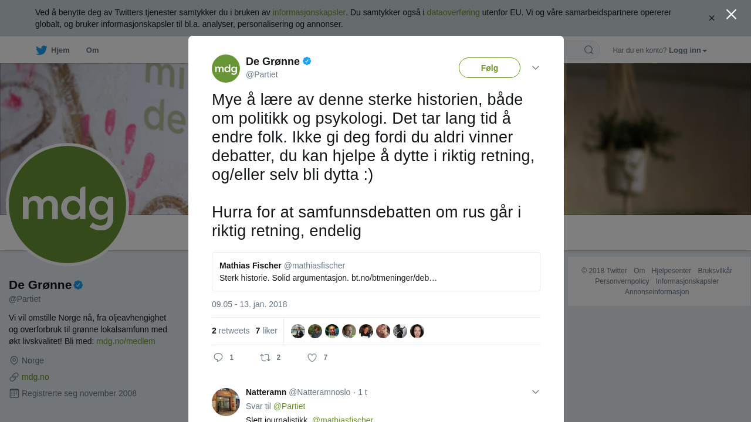Viewport: 751px width, 422px height.
Task: Click the first liker avatar thumbnail
Action: click(298, 331)
